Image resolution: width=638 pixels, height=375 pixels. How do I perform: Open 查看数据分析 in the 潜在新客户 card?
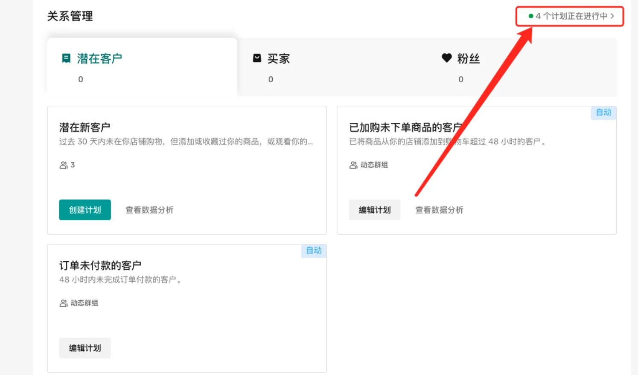point(149,210)
